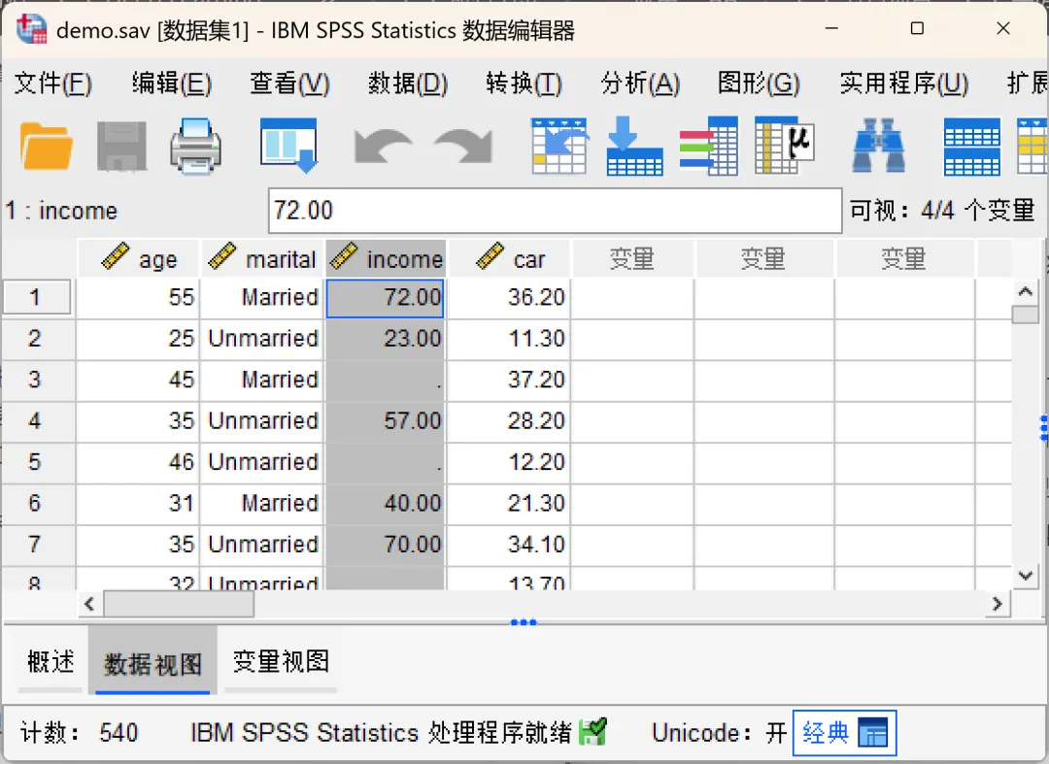Select row header 7
This screenshot has height=764, width=1049.
coord(37,544)
